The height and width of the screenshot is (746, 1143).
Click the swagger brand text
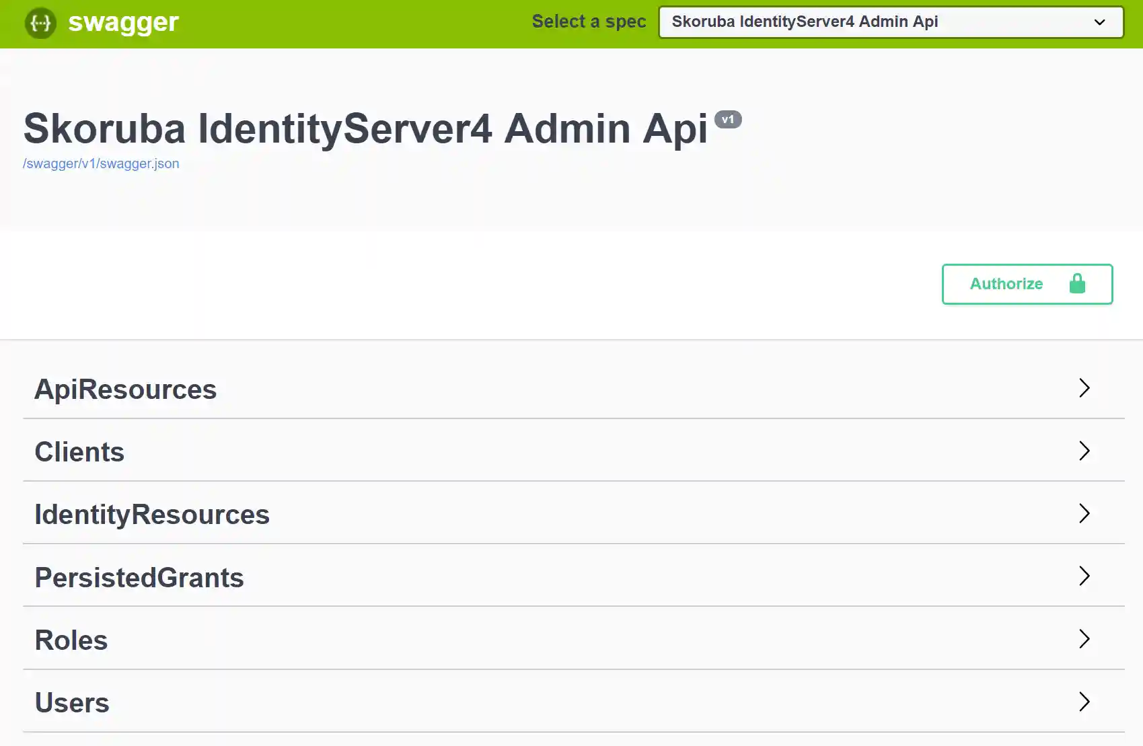click(x=124, y=22)
